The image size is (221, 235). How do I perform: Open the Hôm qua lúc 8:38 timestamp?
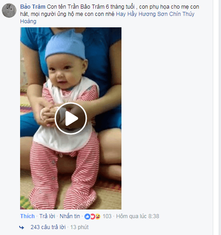tap(137, 216)
